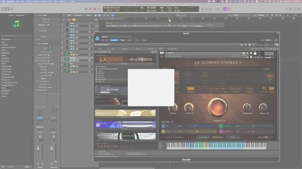Click Copy in the plug-in header
302x169 pixels.
[123, 40]
